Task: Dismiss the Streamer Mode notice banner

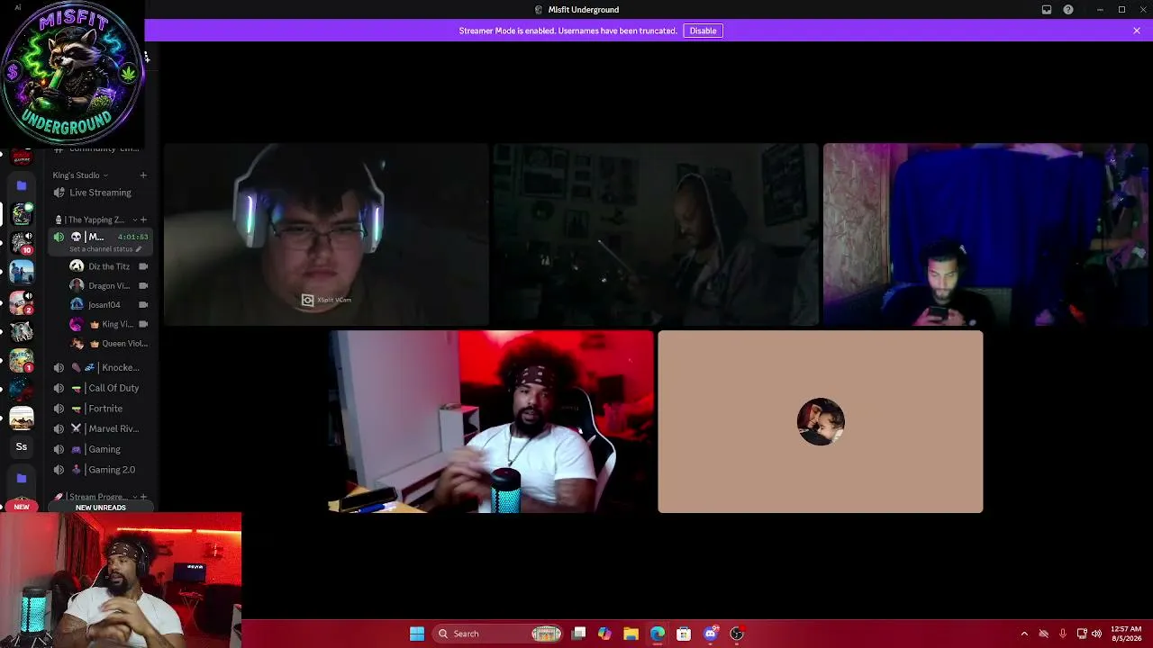Action: click(x=1137, y=31)
